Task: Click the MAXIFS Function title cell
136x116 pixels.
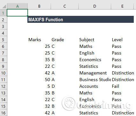Action: [x=81, y=19]
